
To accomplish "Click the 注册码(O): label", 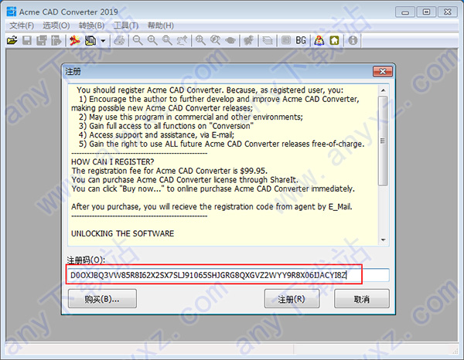I will [x=86, y=260].
